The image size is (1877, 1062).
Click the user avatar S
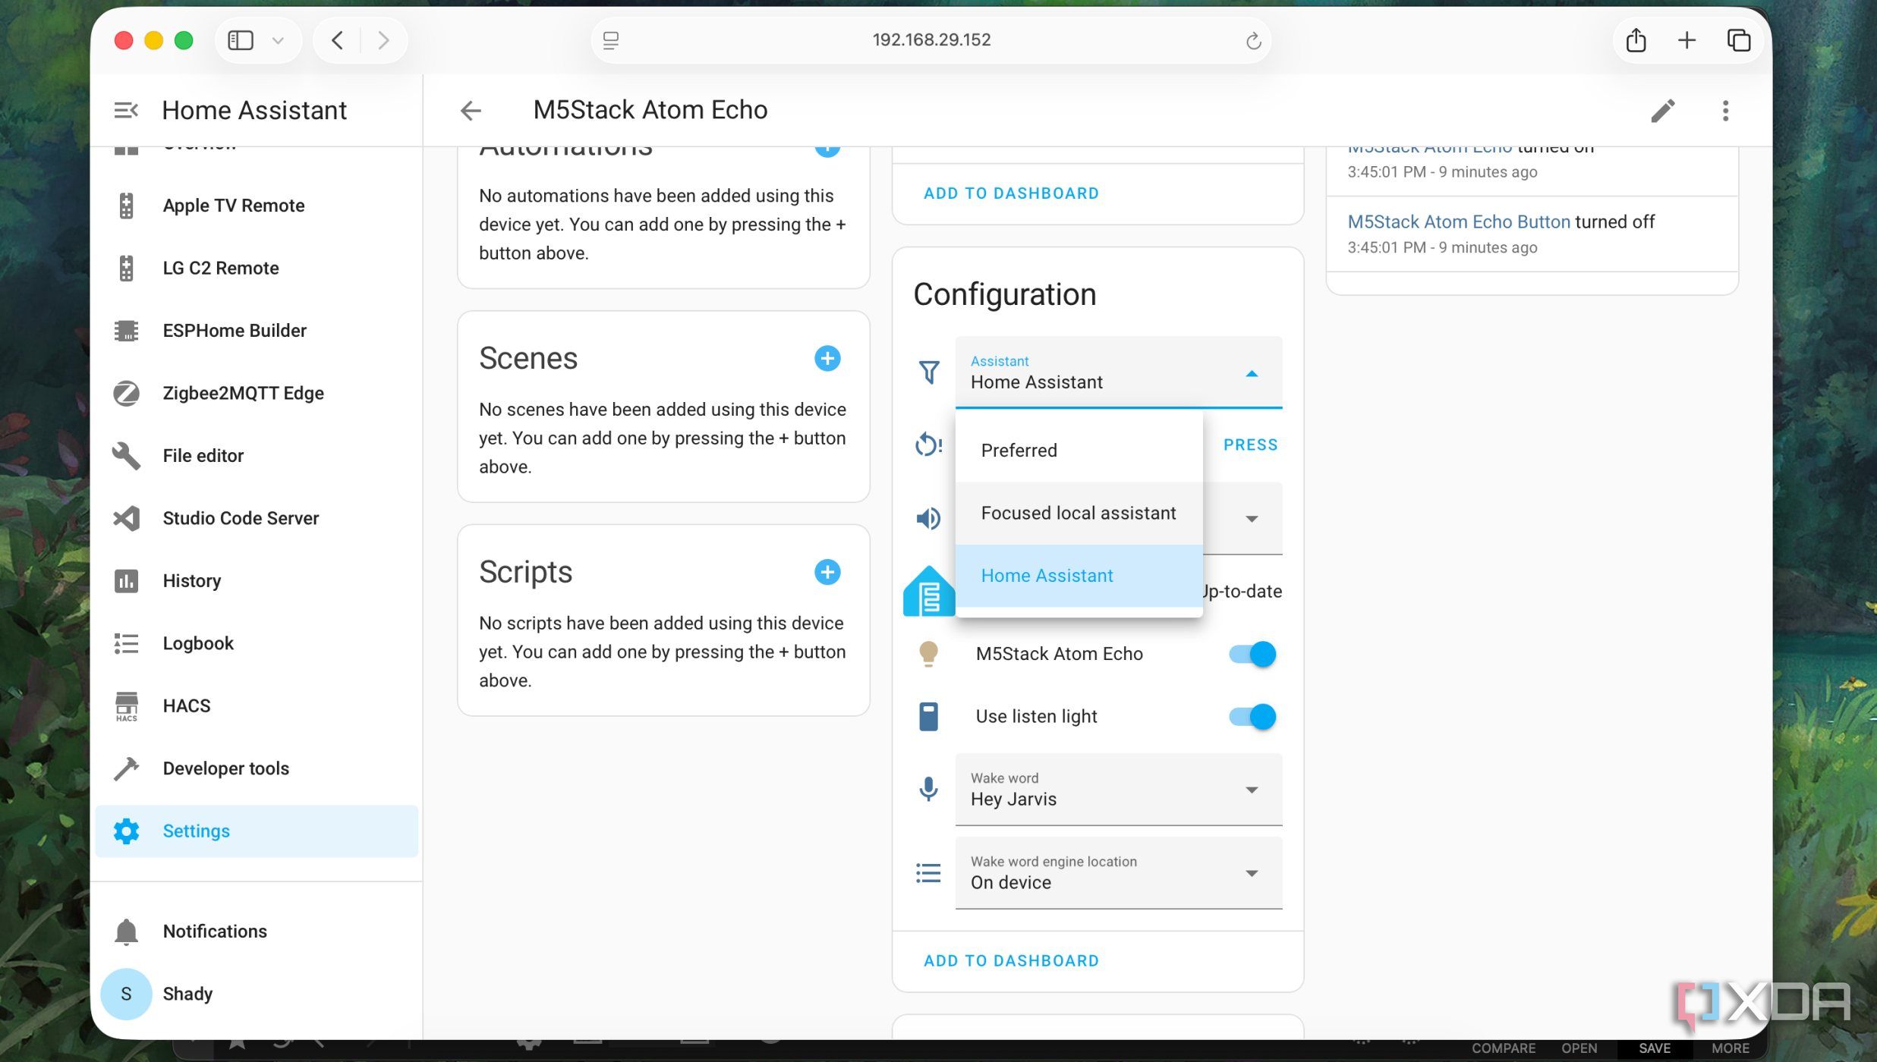coord(126,994)
